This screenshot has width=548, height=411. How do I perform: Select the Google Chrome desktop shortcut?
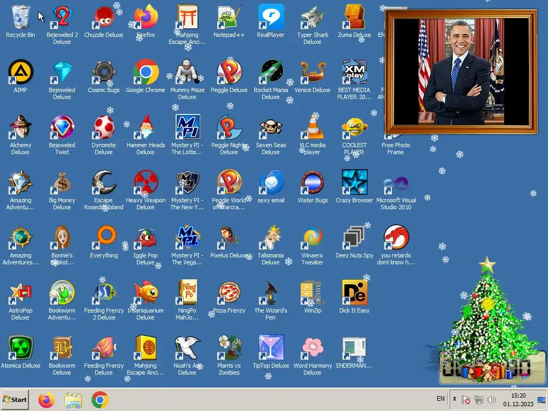coord(146,72)
